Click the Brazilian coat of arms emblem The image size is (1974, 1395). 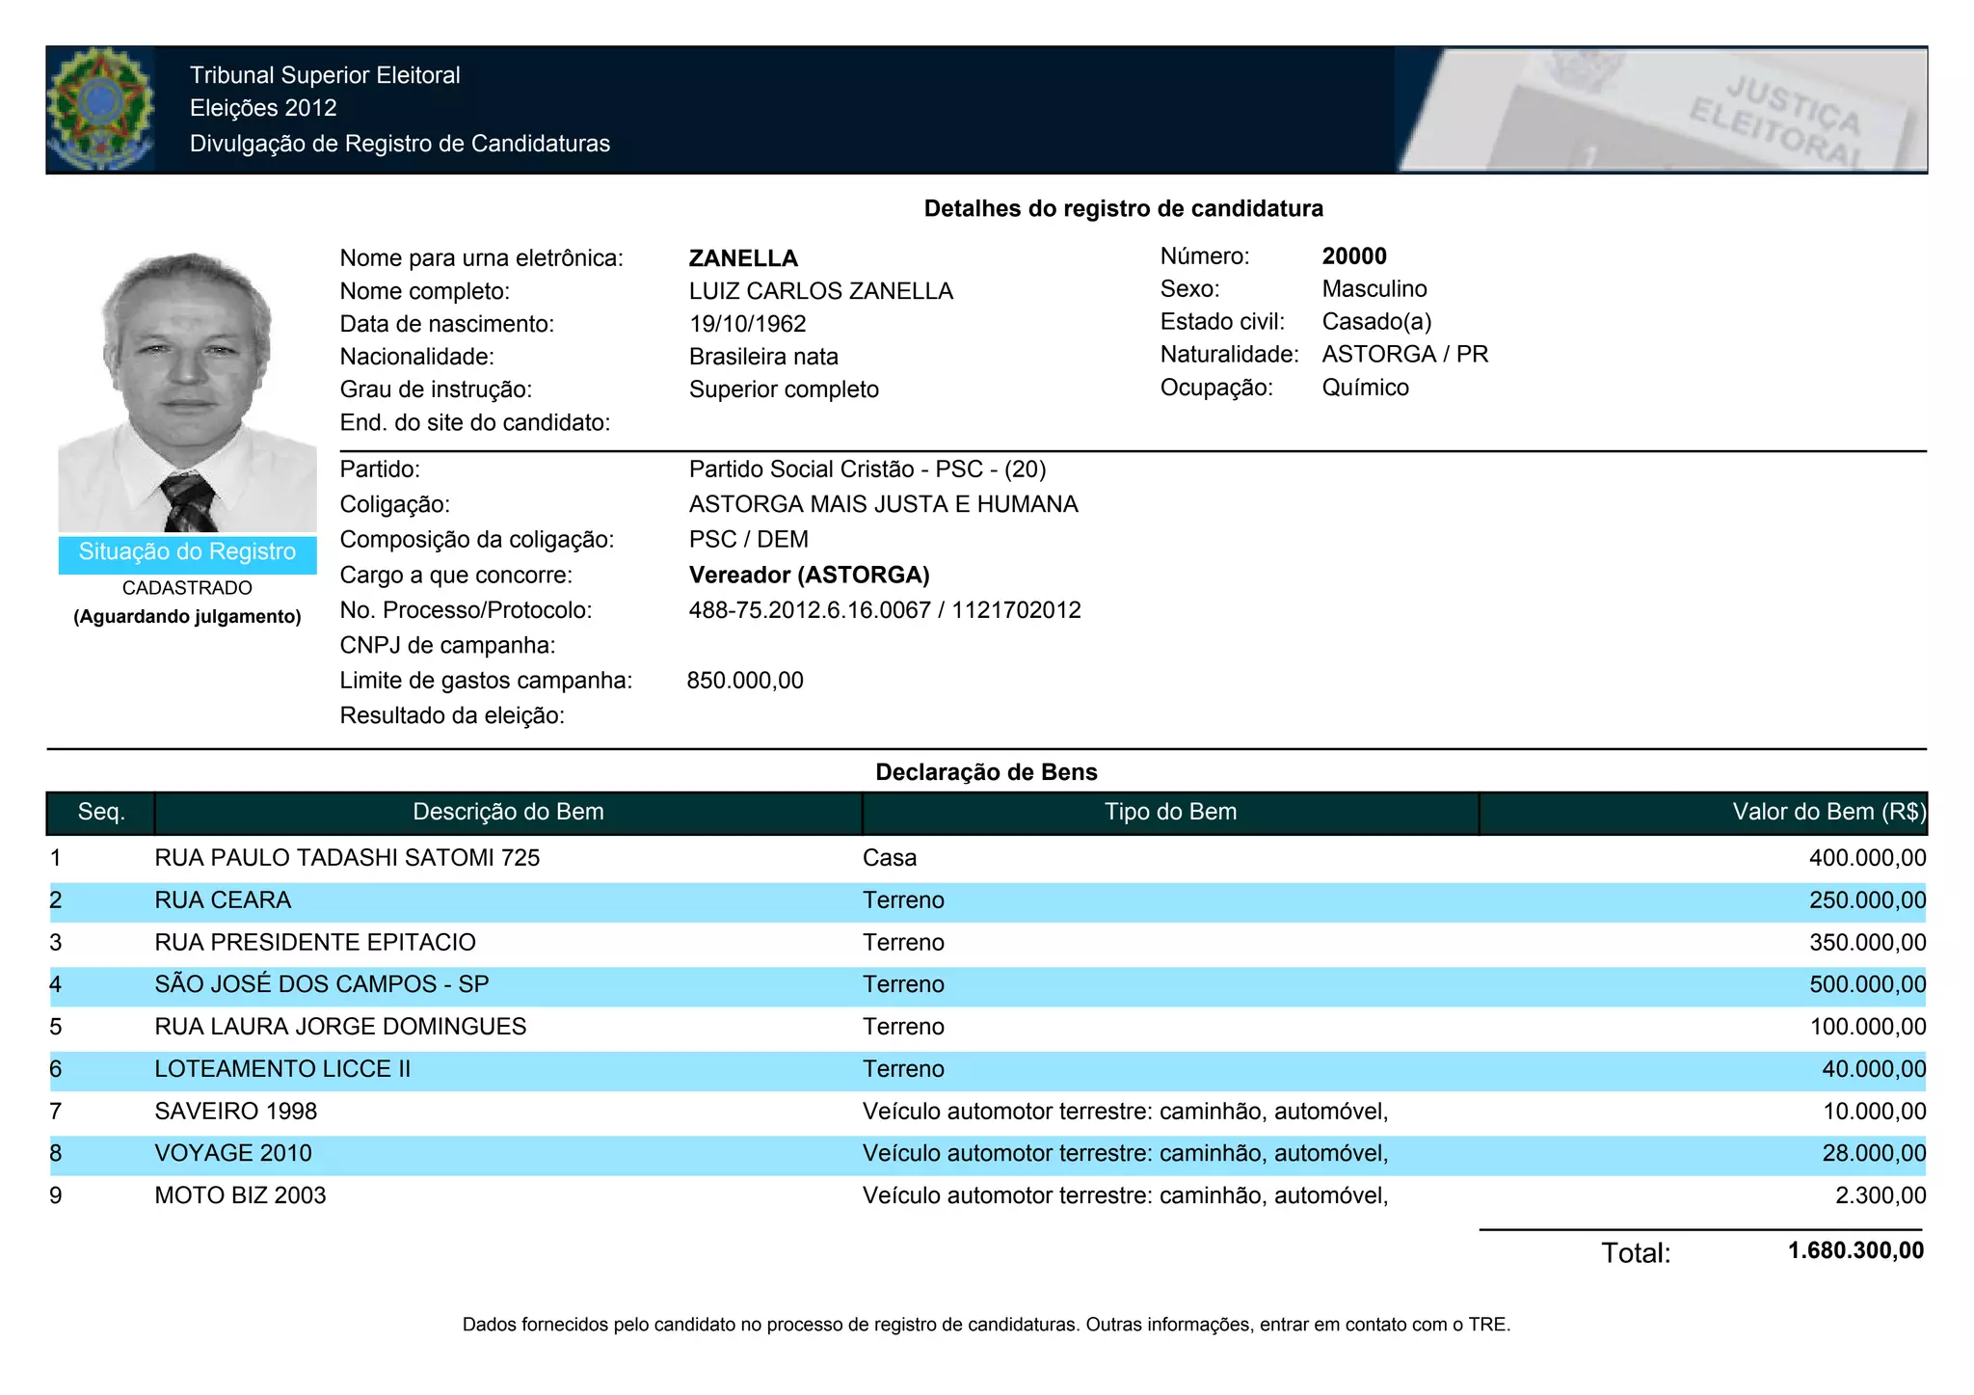pyautogui.click(x=100, y=109)
